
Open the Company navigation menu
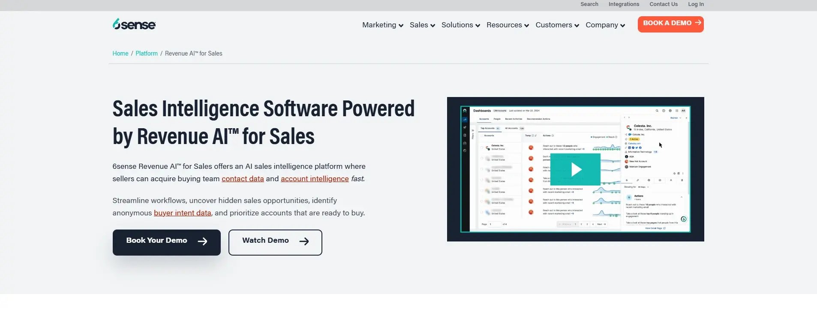click(605, 25)
